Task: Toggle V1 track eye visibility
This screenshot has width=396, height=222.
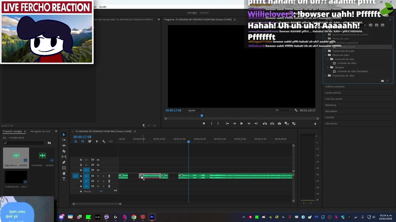Action: (x=98, y=170)
